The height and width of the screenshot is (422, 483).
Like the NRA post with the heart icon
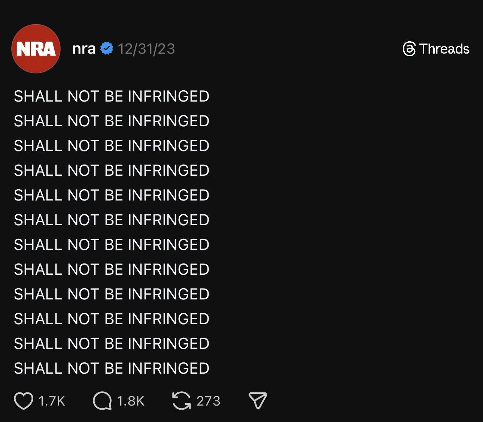24,401
